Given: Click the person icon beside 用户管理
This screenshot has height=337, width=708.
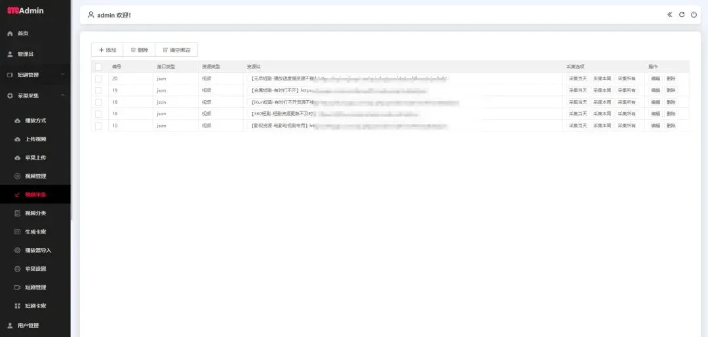Looking at the screenshot, I should pyautogui.click(x=10, y=325).
